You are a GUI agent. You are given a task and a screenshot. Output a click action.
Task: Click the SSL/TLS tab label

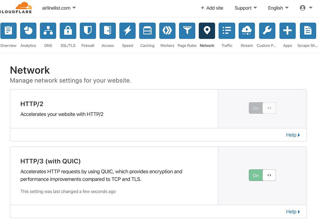coord(68,45)
